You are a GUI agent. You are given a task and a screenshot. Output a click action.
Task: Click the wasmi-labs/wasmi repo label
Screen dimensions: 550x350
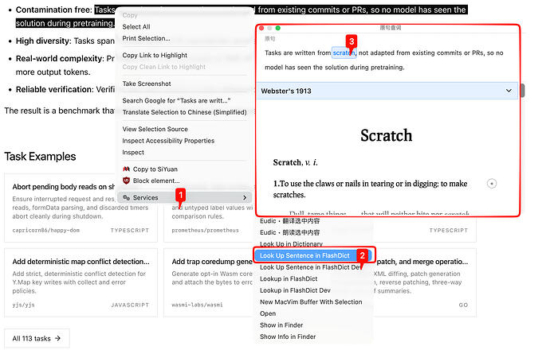(x=197, y=305)
